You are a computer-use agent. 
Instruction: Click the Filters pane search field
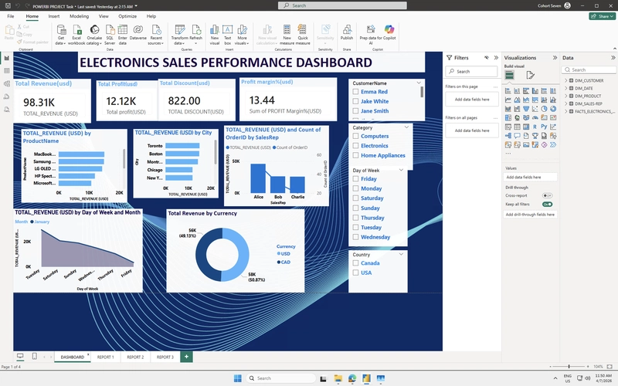[x=472, y=71]
